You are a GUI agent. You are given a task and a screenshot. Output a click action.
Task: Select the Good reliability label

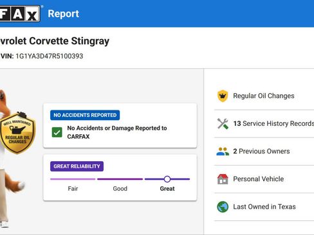click(120, 189)
